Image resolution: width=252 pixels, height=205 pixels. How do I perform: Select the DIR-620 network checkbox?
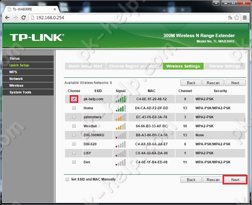tap(74, 144)
